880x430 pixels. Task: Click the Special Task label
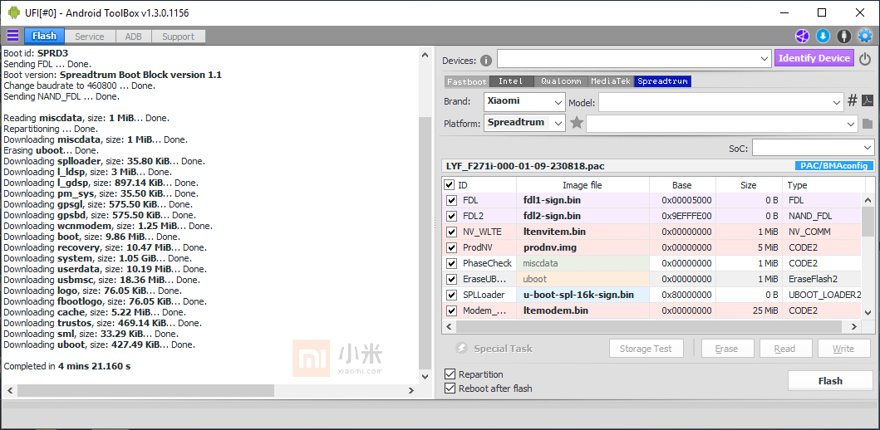point(503,349)
